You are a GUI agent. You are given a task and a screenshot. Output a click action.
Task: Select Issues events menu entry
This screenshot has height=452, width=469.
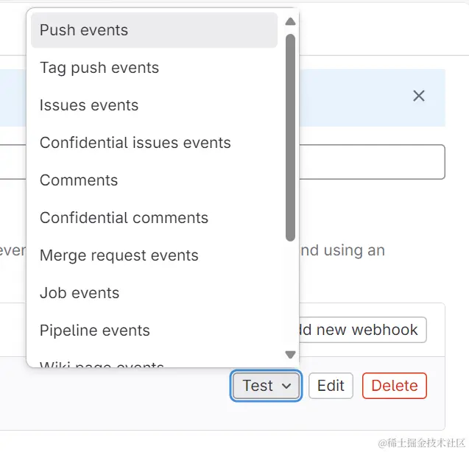[89, 105]
